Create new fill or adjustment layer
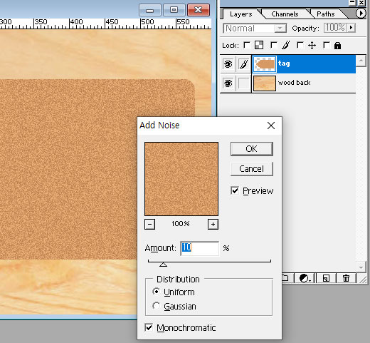Viewport: 370px width, 343px height. click(305, 278)
